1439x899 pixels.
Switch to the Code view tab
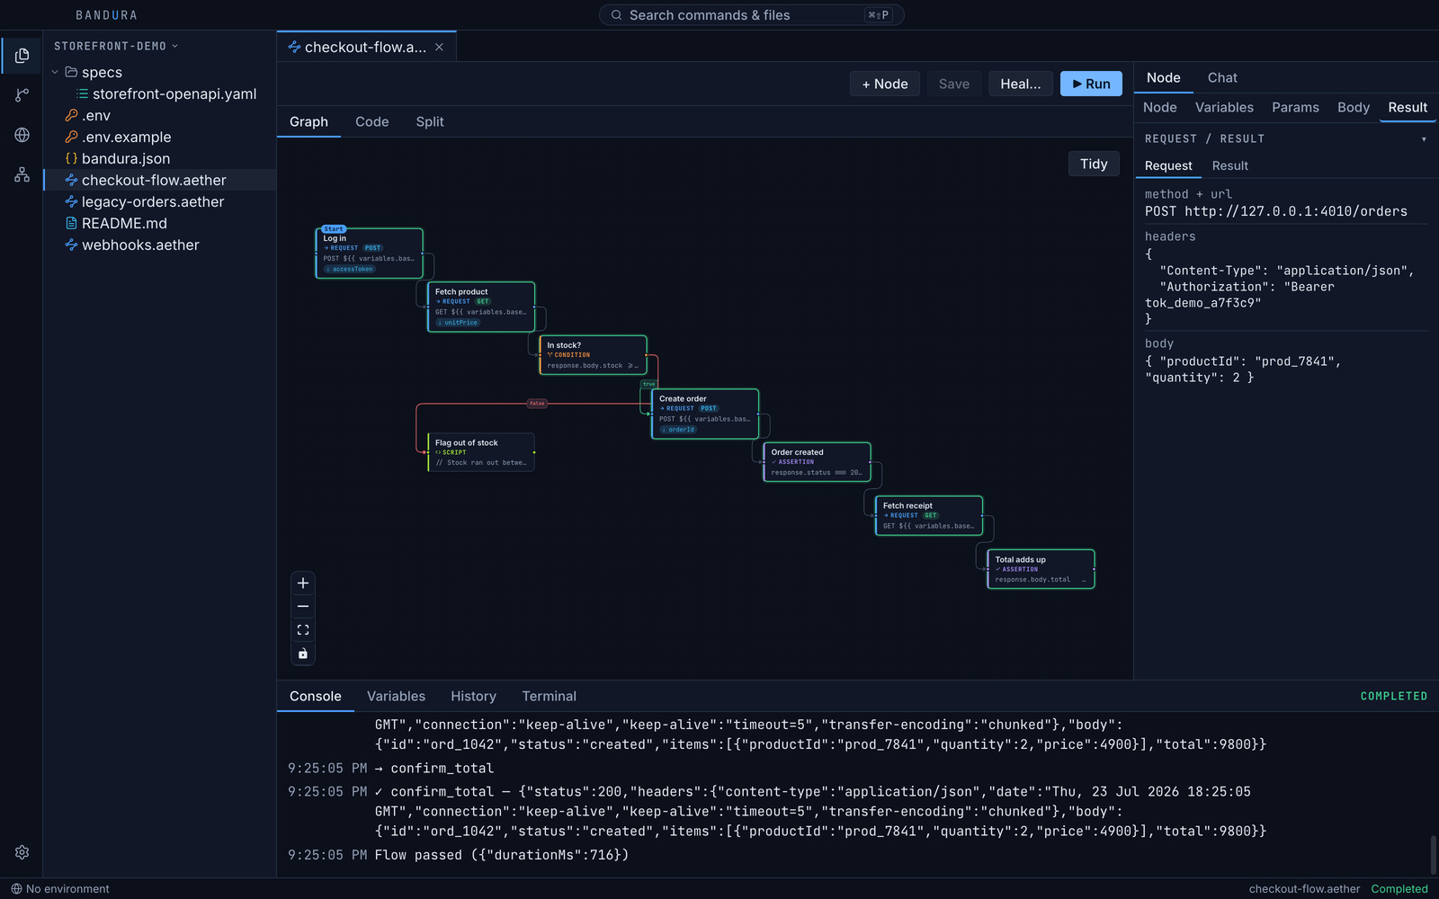[x=371, y=121]
